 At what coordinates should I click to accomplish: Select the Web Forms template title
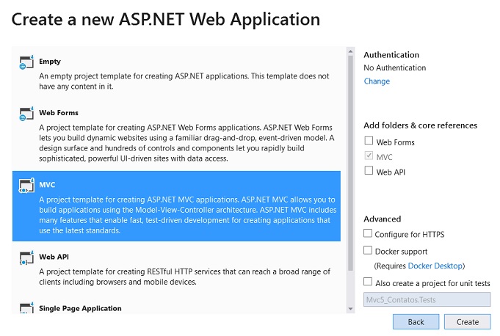tap(59, 113)
